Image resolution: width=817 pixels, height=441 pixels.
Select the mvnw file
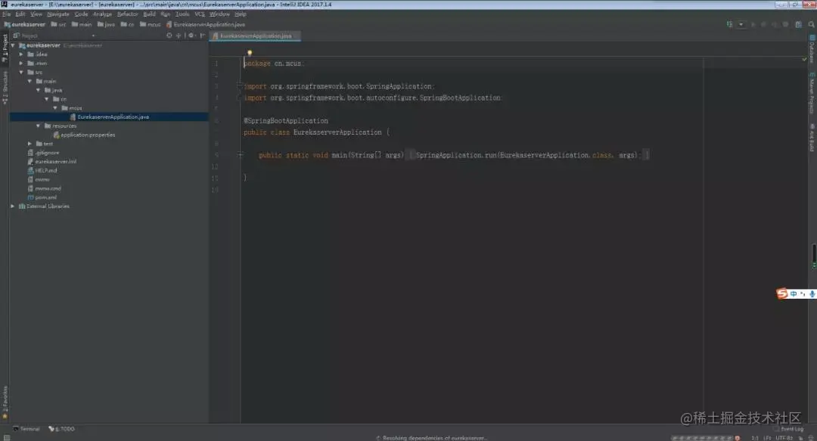point(39,179)
